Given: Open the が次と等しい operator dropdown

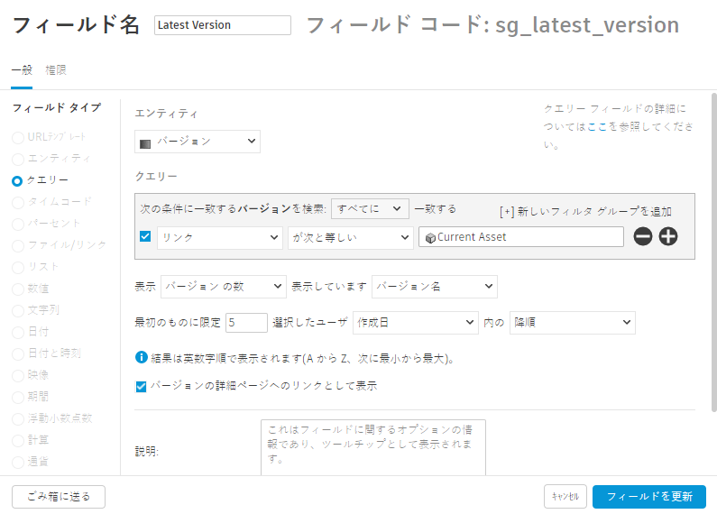Looking at the screenshot, I should (x=350, y=237).
